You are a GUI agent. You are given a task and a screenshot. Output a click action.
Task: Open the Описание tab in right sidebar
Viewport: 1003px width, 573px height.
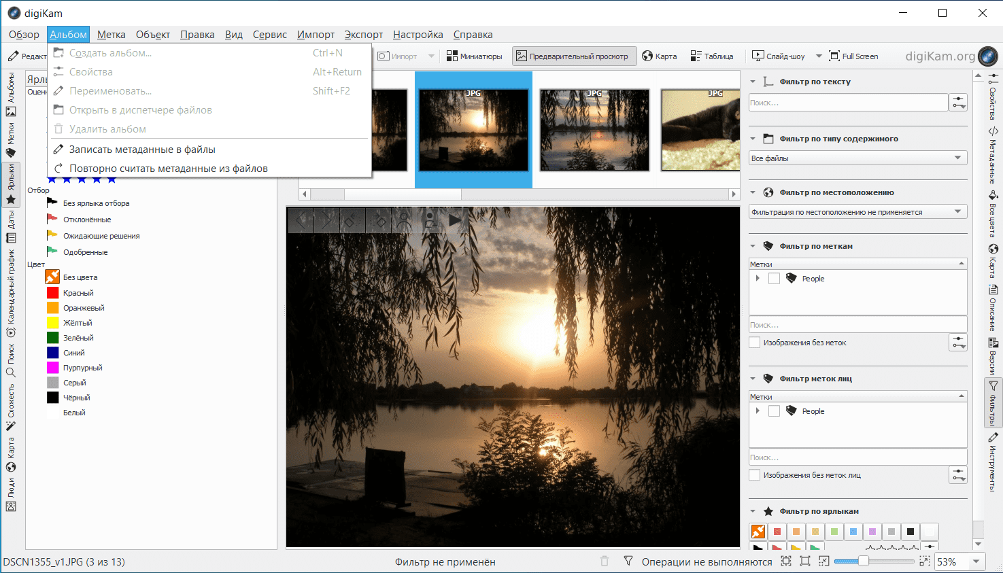(x=993, y=308)
